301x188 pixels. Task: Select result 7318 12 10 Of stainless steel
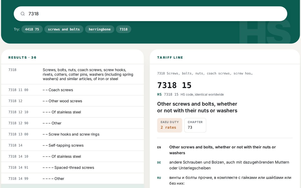click(x=72, y=112)
